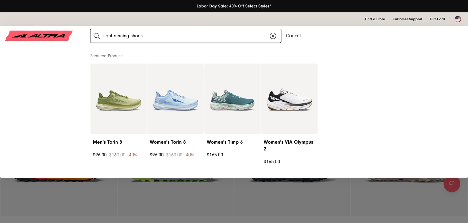Viewport: 468px width, 223px height.
Task: Open the Gift Card page
Action: [437, 19]
